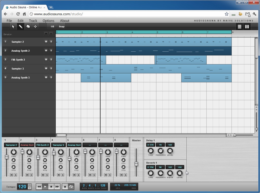
Task: Stop playback with the stop button
Action: coord(51,187)
